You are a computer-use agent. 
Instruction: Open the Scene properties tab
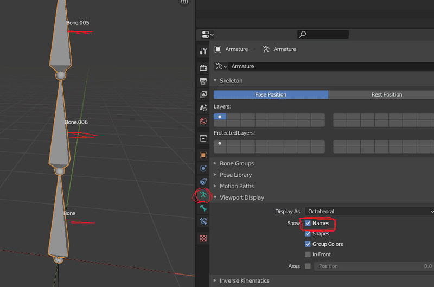203,107
